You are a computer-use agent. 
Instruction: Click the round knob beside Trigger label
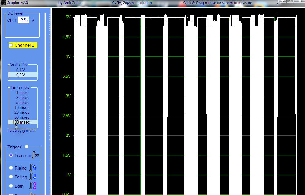(x=27, y=147)
